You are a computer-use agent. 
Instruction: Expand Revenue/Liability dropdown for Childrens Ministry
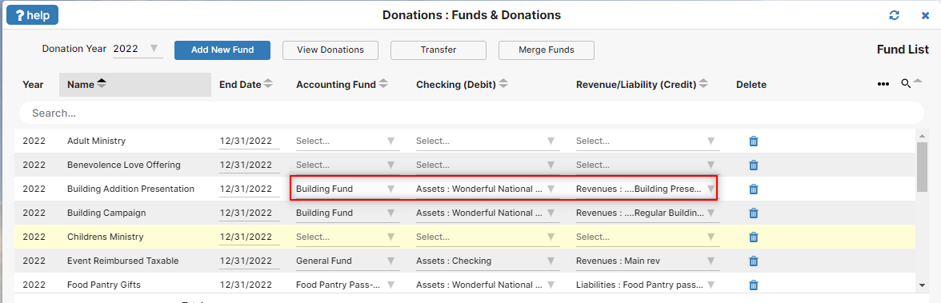[647, 237]
